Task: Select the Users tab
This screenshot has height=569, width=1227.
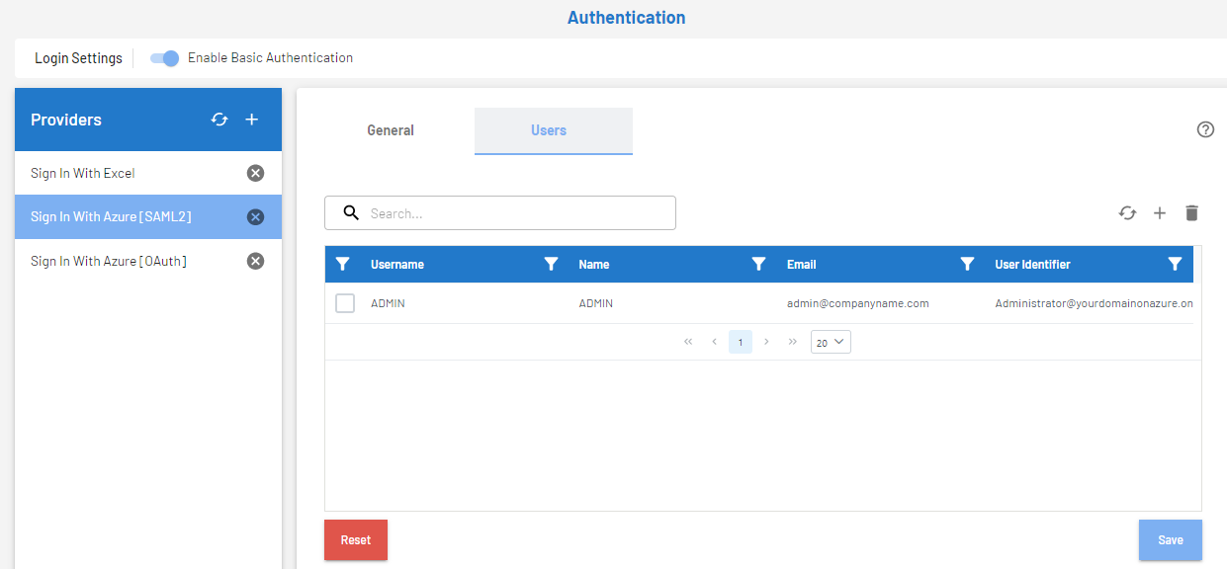Action: coord(549,130)
